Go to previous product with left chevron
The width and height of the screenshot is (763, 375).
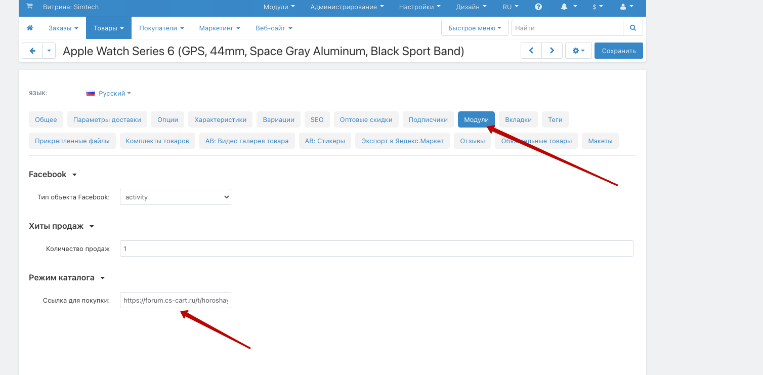click(531, 51)
